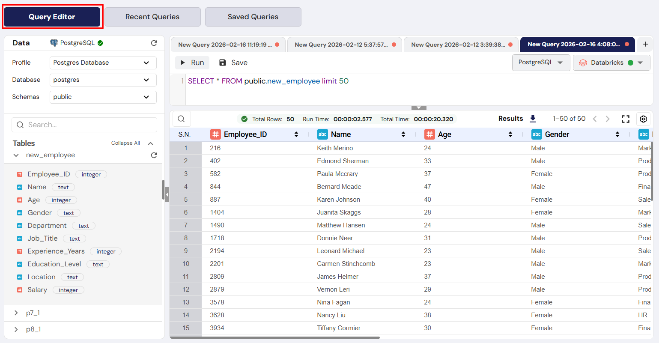
Task: Click the next page pagination arrow
Action: (x=608, y=119)
